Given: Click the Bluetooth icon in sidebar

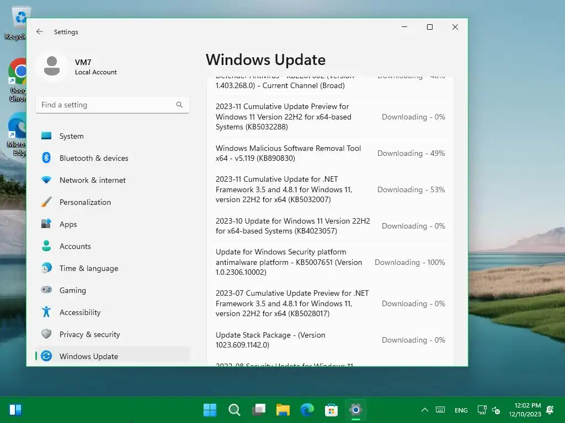Looking at the screenshot, I should [46, 158].
